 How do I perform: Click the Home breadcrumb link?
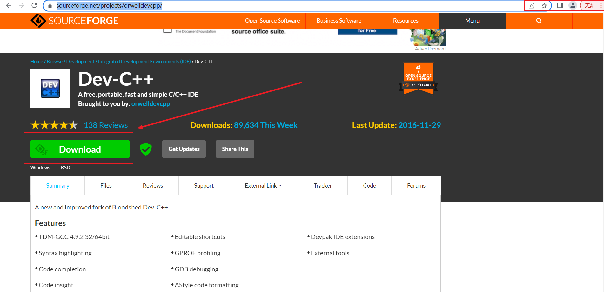point(37,62)
